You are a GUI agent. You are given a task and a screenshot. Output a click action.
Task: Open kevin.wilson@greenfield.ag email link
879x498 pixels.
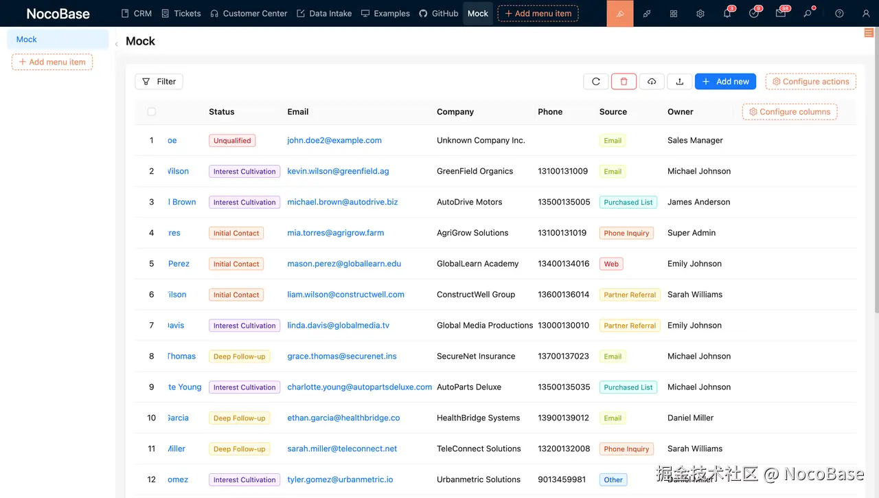[338, 171]
